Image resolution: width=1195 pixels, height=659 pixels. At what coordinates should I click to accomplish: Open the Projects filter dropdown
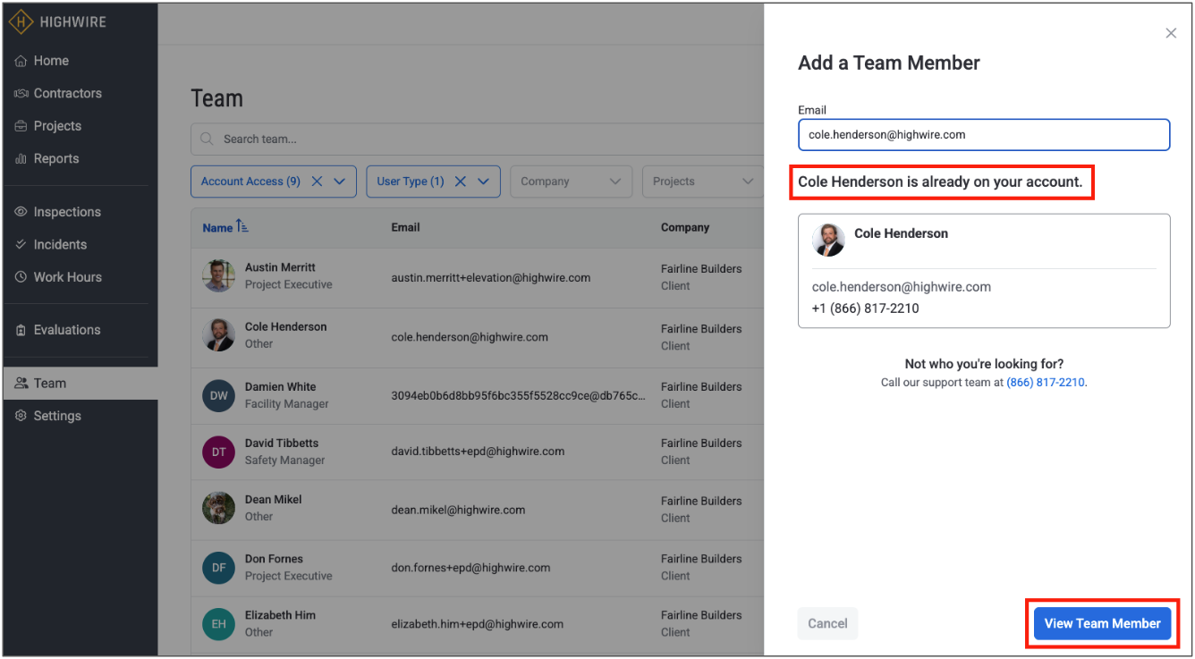click(x=702, y=182)
